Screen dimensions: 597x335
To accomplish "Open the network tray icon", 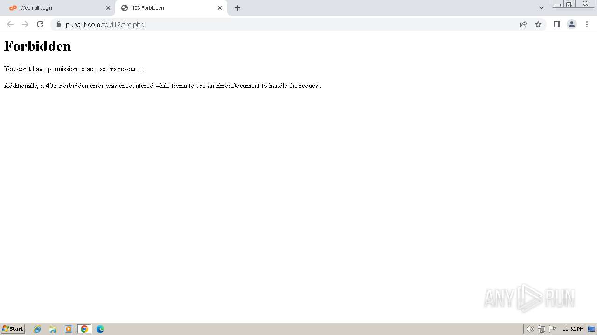I will click(541, 329).
